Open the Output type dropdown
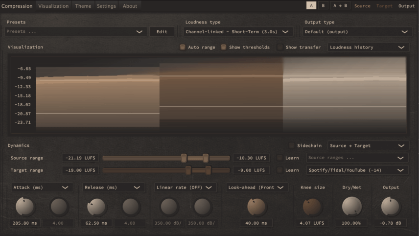This screenshot has height=236, width=419. point(357,31)
